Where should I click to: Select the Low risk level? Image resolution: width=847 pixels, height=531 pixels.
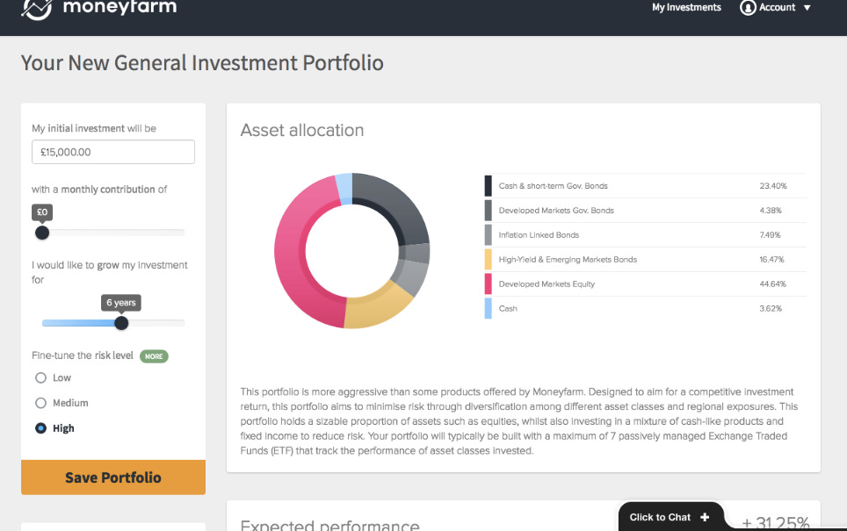point(40,377)
